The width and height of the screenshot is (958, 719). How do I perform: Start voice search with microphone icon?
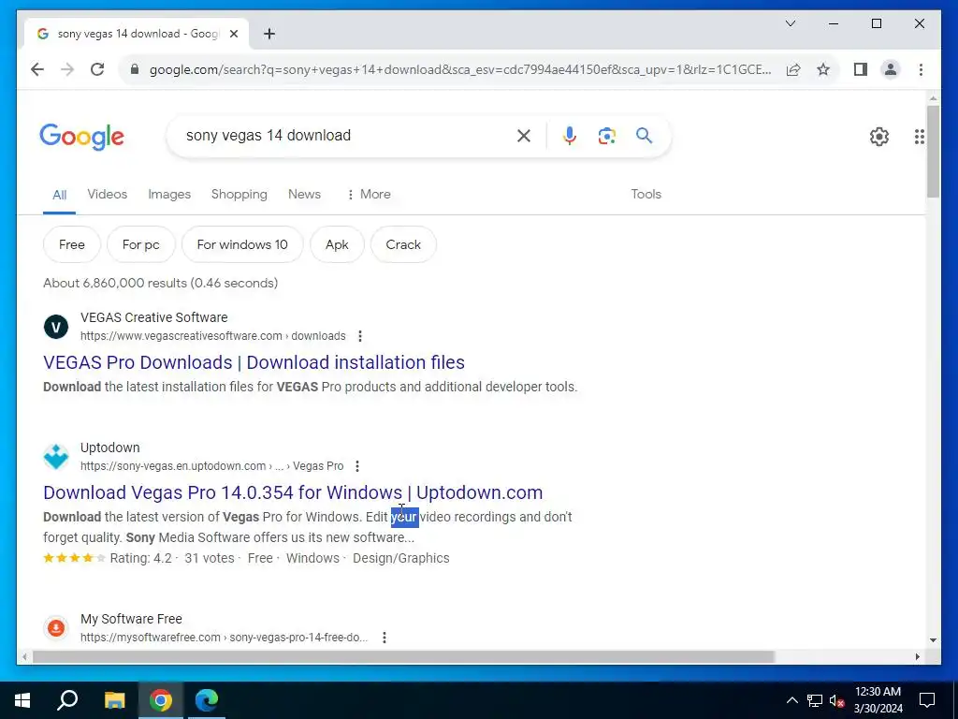point(570,136)
